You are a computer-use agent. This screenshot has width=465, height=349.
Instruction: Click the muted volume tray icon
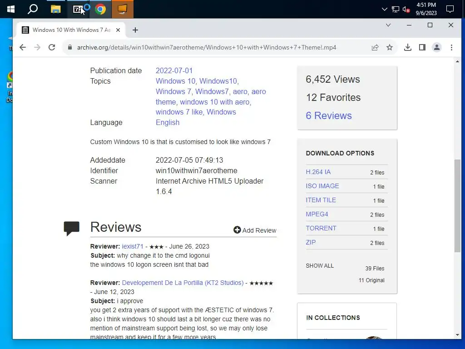406,9
